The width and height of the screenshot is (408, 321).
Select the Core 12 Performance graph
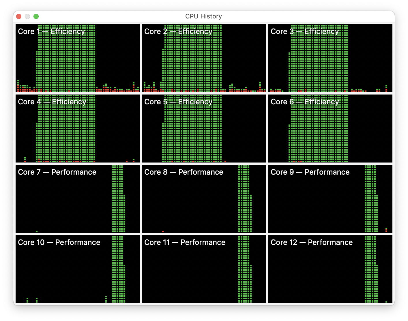pos(330,269)
